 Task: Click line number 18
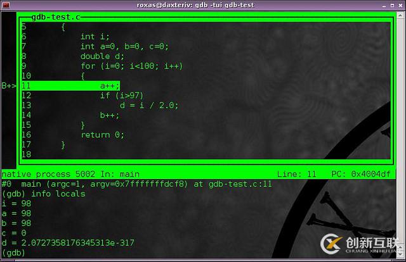coord(26,154)
